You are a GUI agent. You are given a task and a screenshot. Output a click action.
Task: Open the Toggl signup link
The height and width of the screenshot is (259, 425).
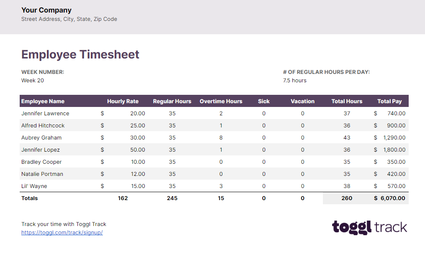pos(62,232)
